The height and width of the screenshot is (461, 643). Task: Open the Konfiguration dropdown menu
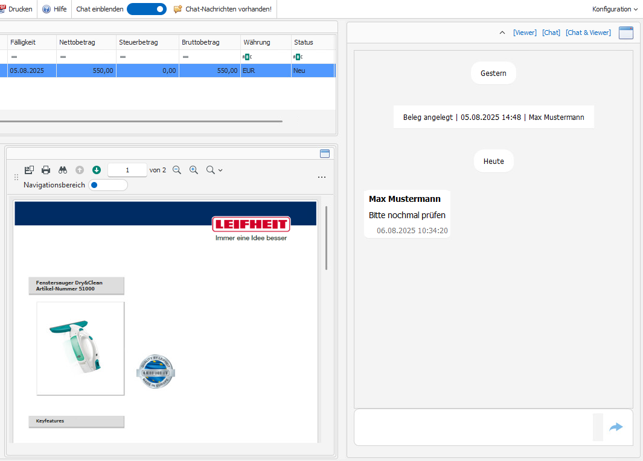615,9
